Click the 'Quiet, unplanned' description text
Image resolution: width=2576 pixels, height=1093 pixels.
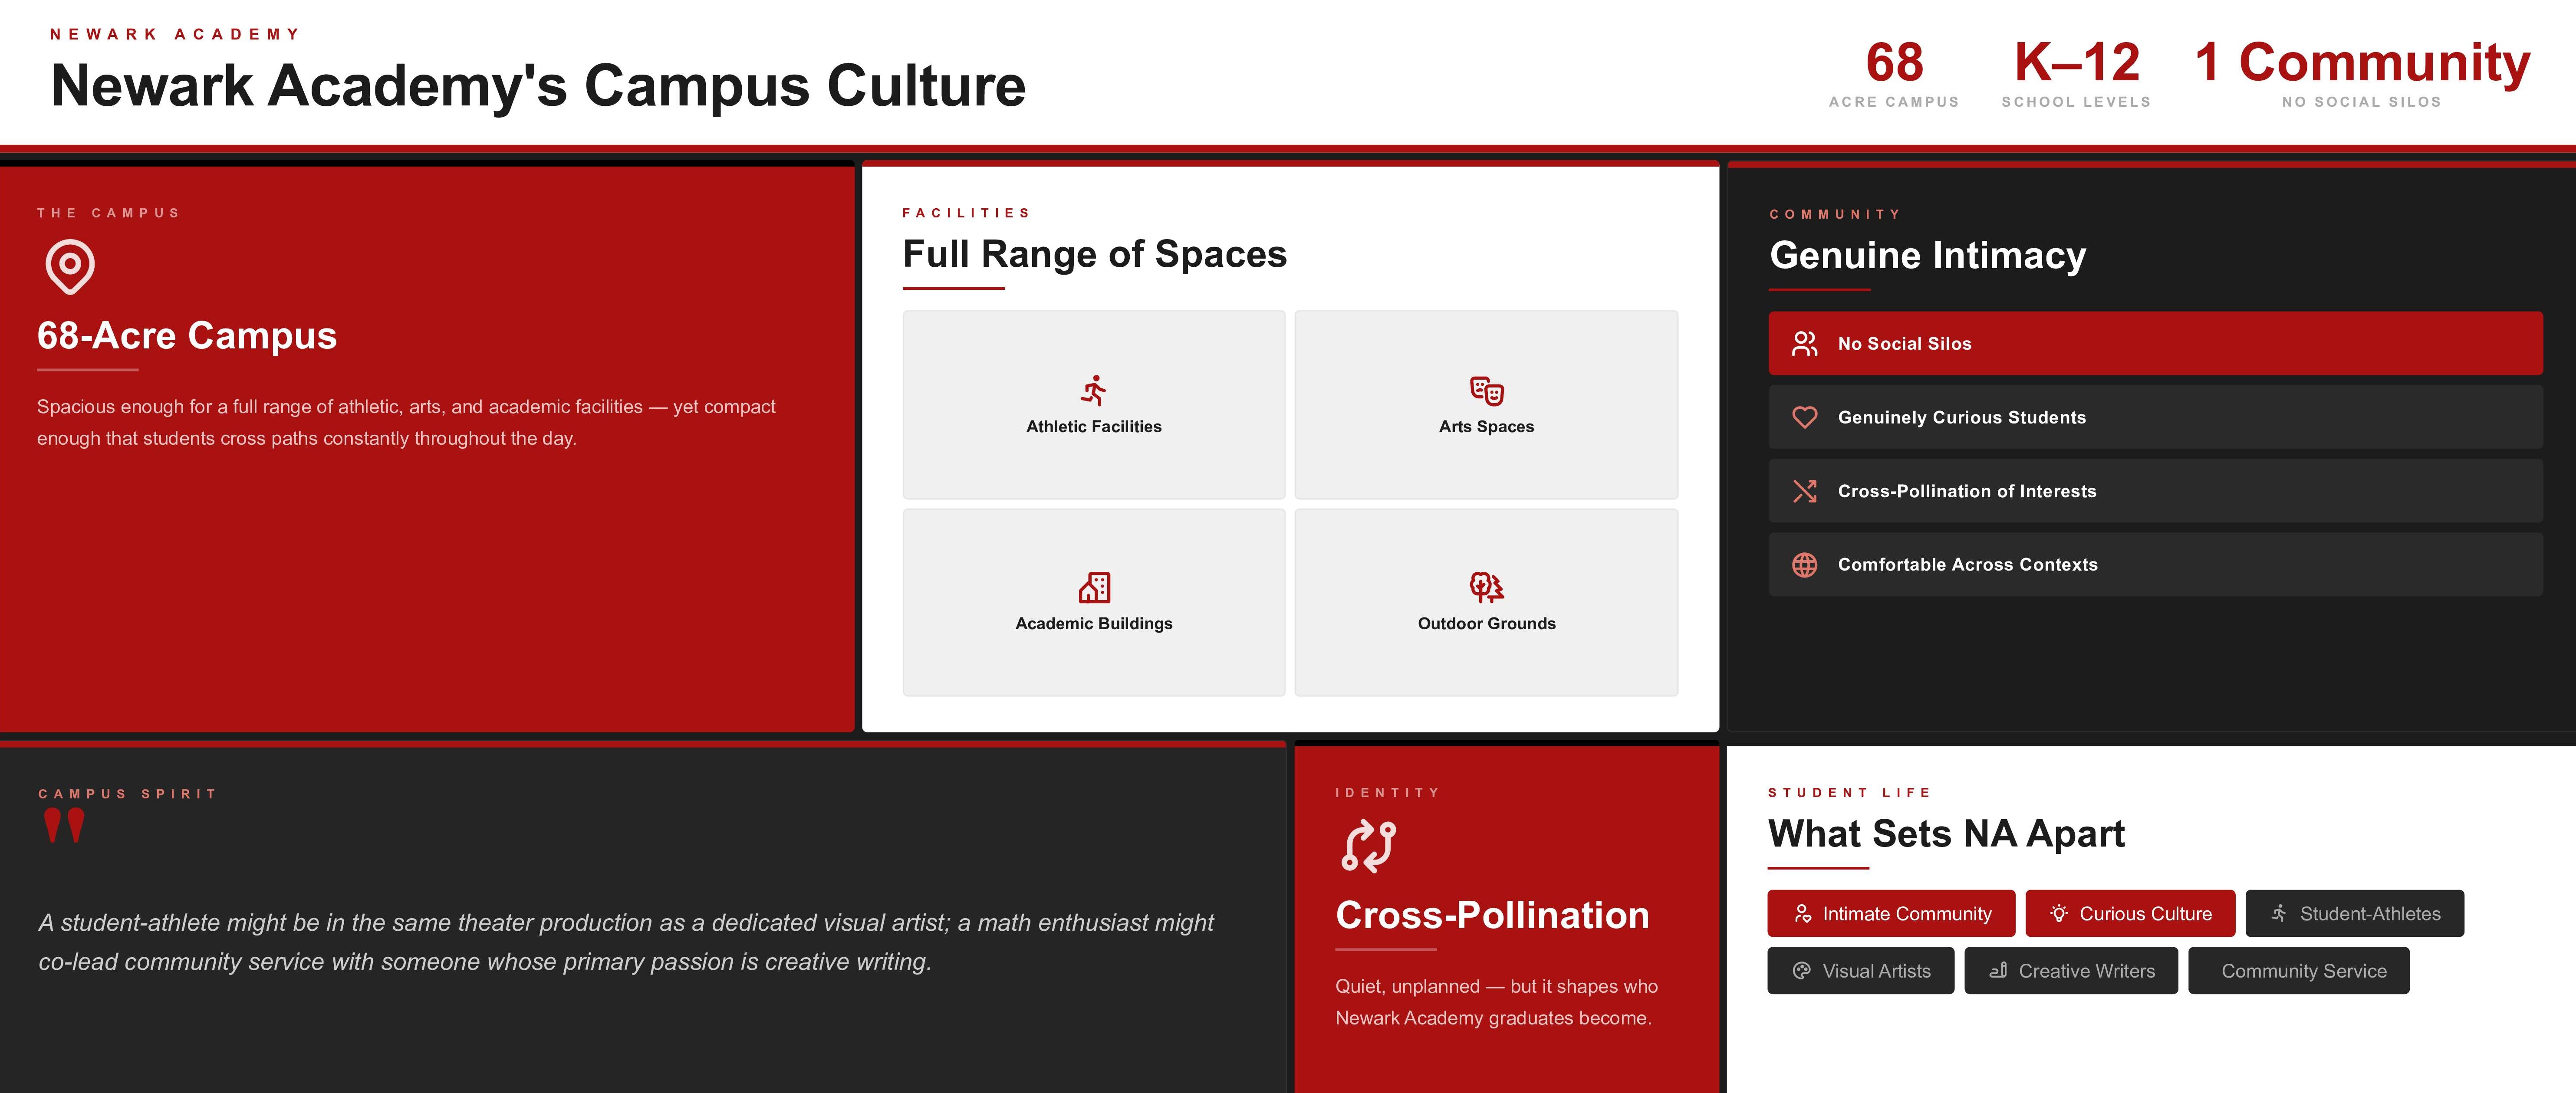tap(1496, 1002)
